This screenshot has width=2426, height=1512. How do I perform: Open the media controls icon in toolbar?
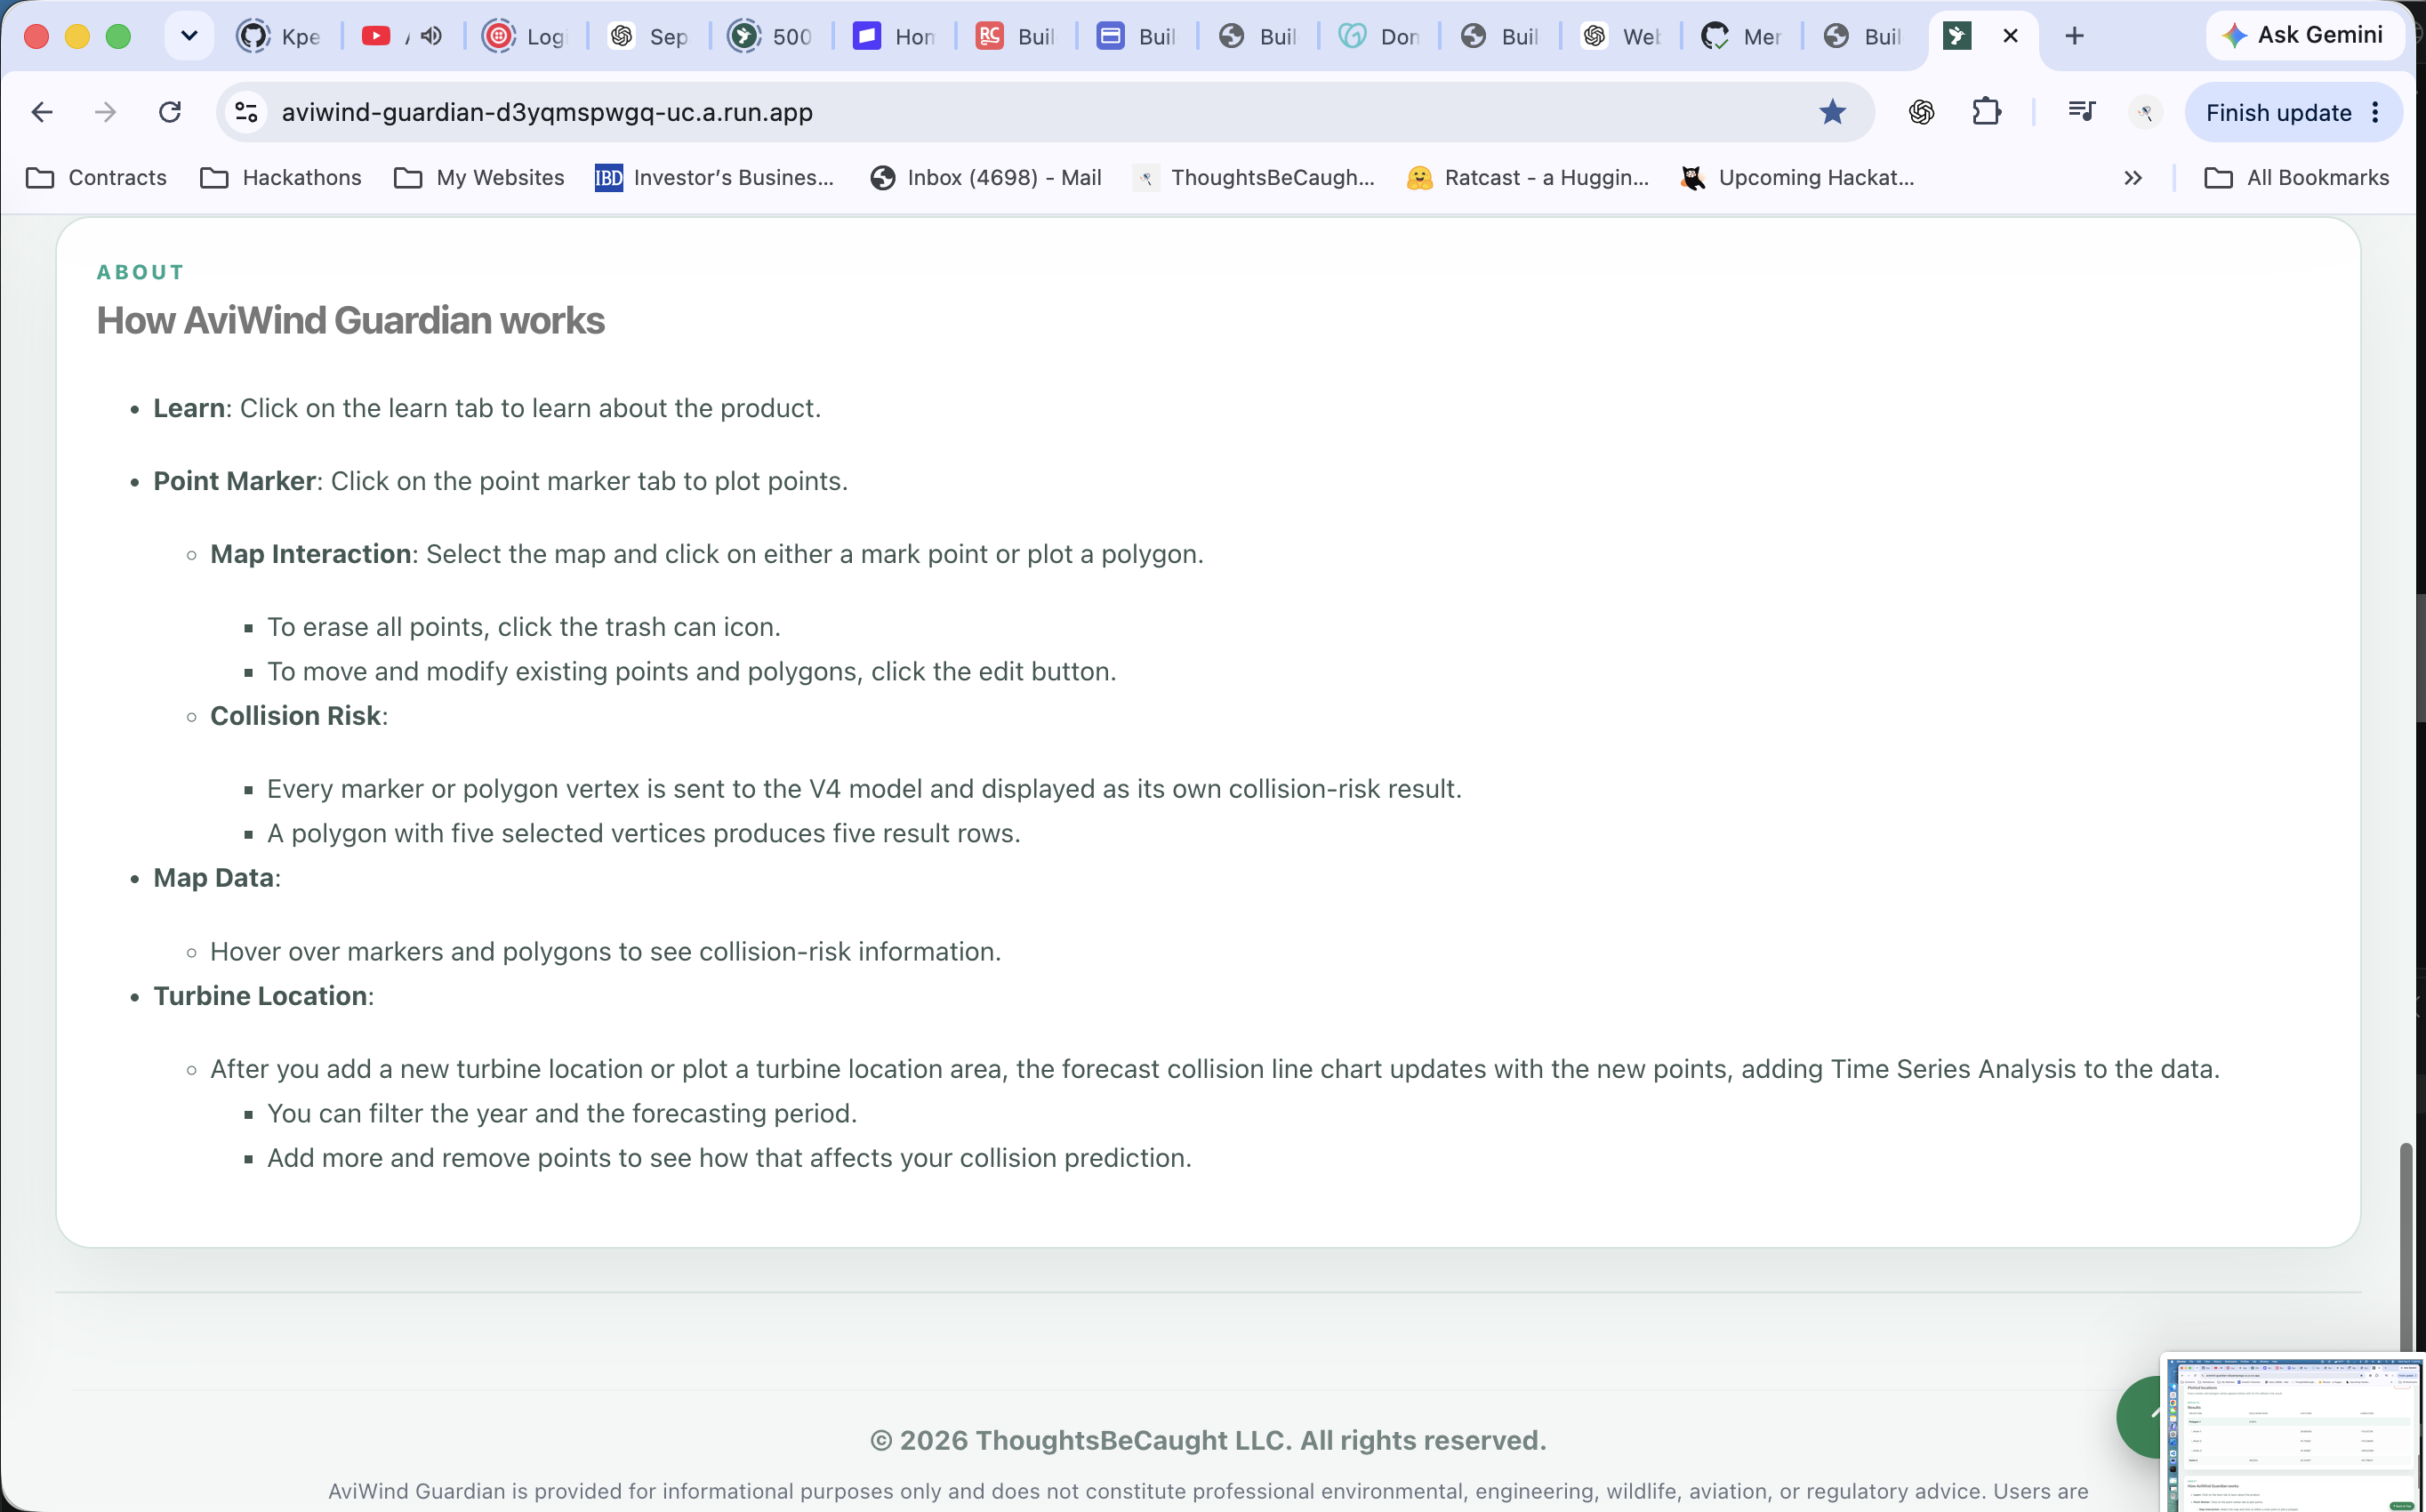click(x=2081, y=112)
